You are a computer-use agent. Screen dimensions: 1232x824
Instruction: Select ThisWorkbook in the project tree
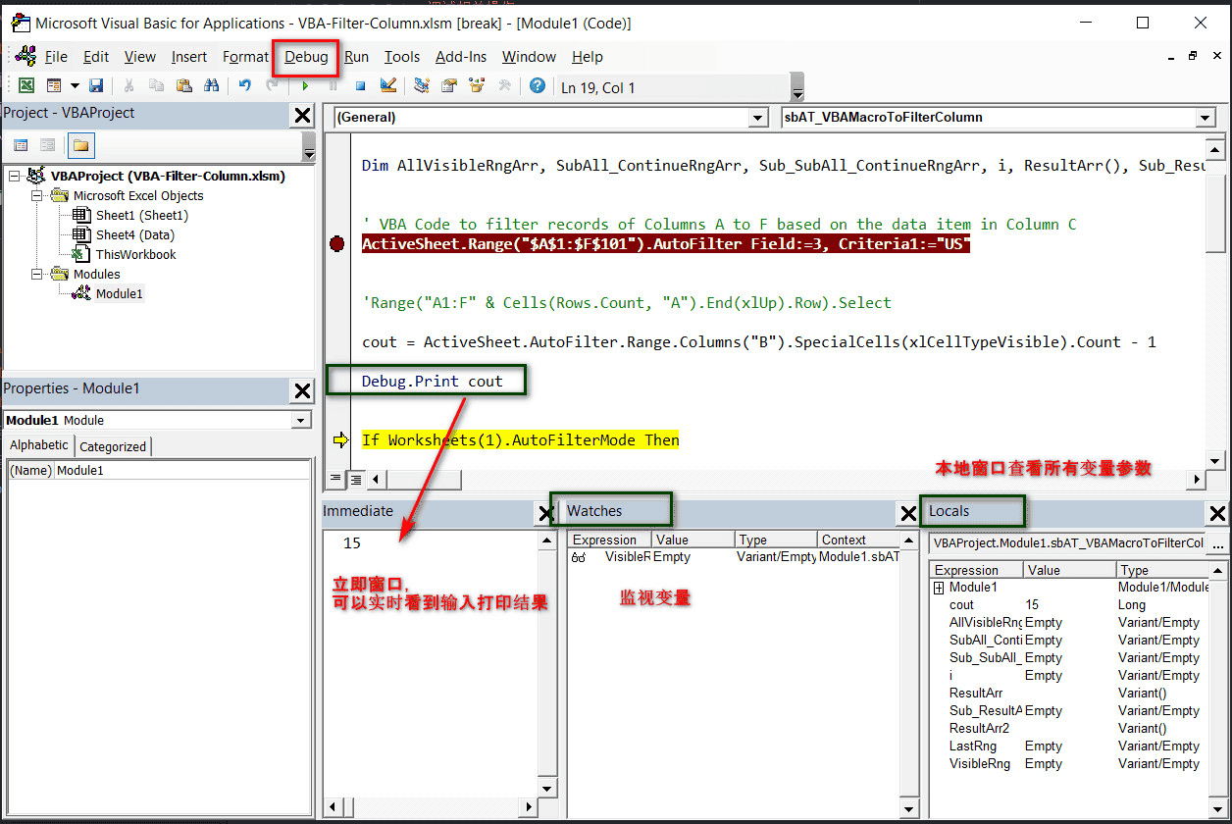[x=128, y=254]
